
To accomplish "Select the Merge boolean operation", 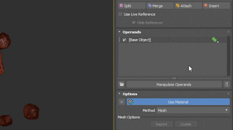I will tap(160, 6).
